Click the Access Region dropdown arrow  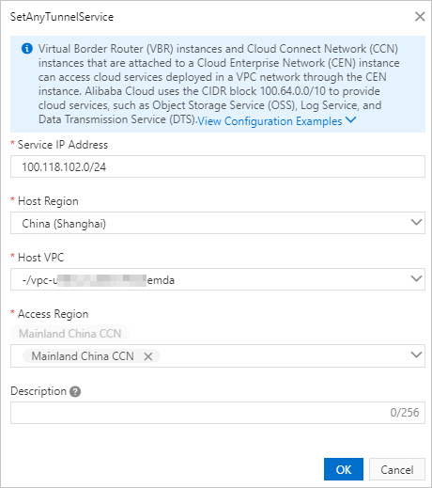pos(416,354)
